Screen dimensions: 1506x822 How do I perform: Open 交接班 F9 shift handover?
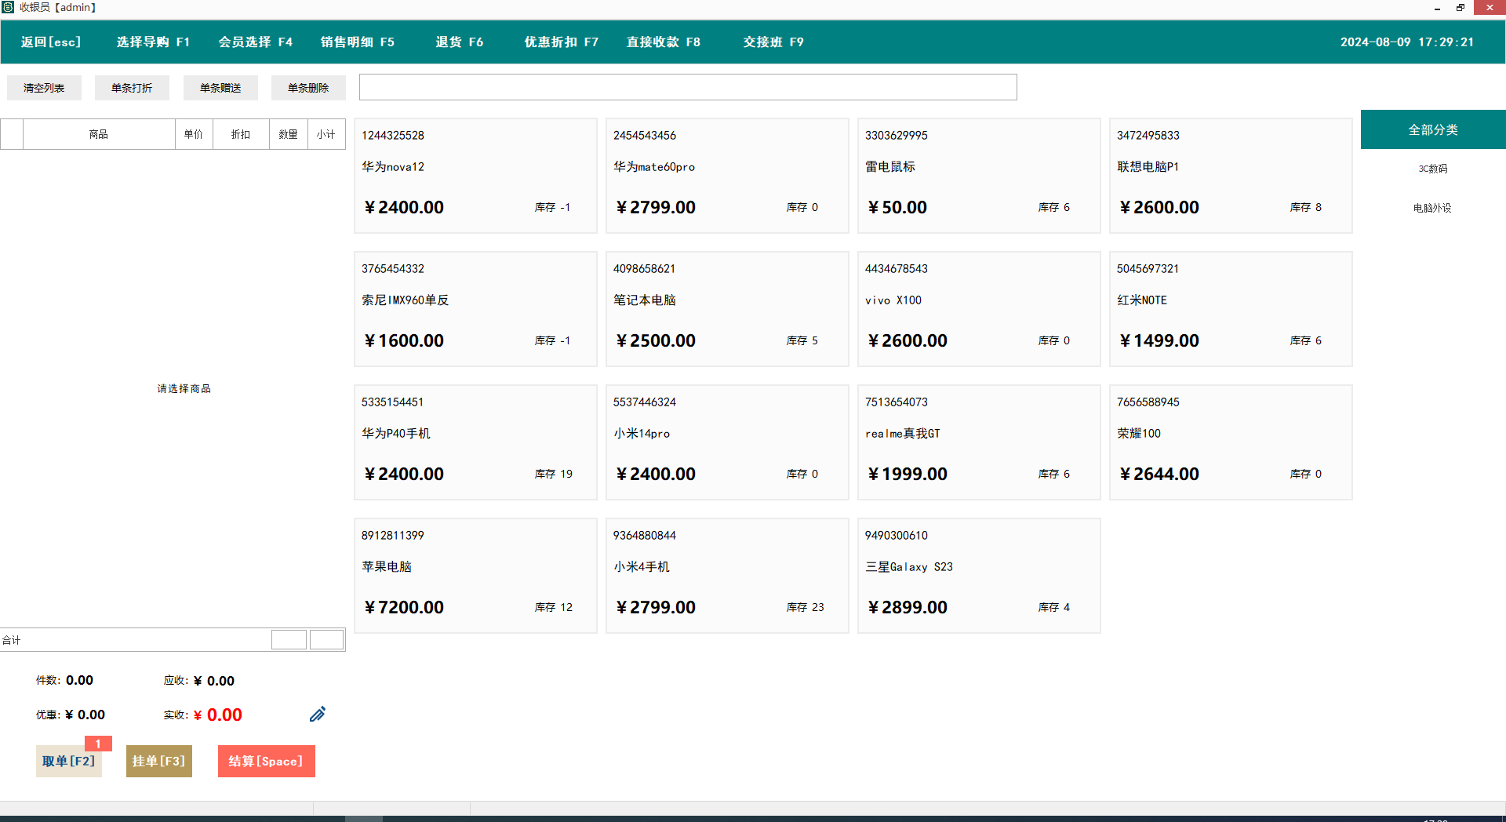773,42
